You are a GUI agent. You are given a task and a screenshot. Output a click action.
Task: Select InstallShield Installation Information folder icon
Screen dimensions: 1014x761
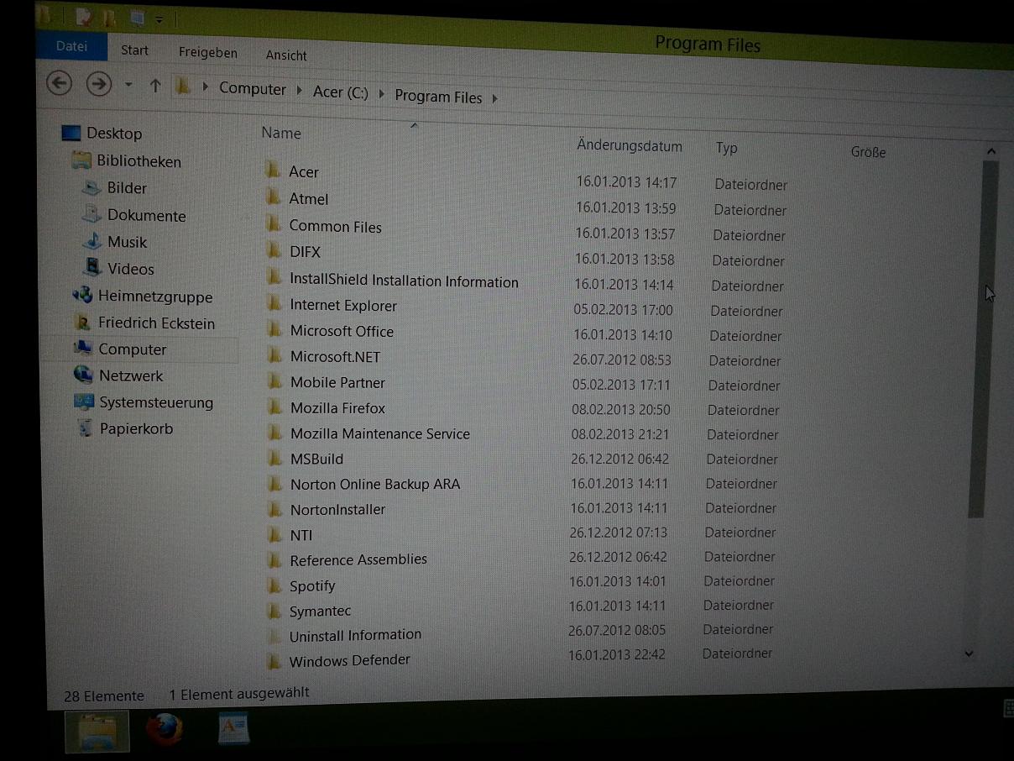point(274,278)
